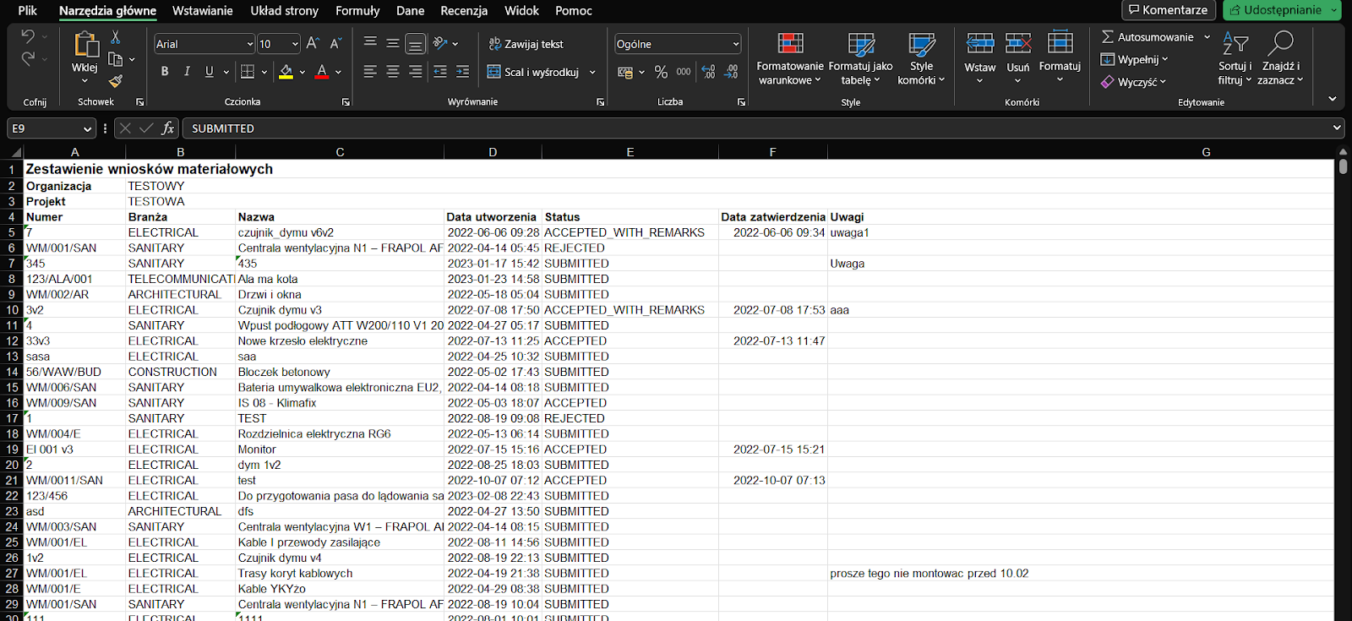Click the increase decimal places icon
This screenshot has height=621, width=1352.
point(708,73)
